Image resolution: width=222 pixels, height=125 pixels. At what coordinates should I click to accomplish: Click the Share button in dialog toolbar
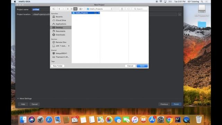point(122,9)
